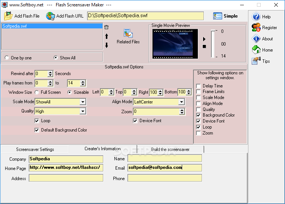The height and width of the screenshot is (204, 285).
Task: Click the Rewind after seconds spinner
Action: pos(50,74)
